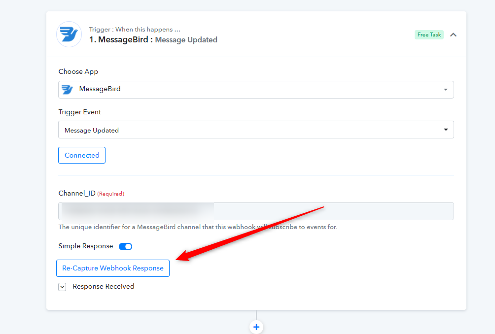The height and width of the screenshot is (334, 495).
Task: Click the Channel_ID helper description text
Action: 198,227
